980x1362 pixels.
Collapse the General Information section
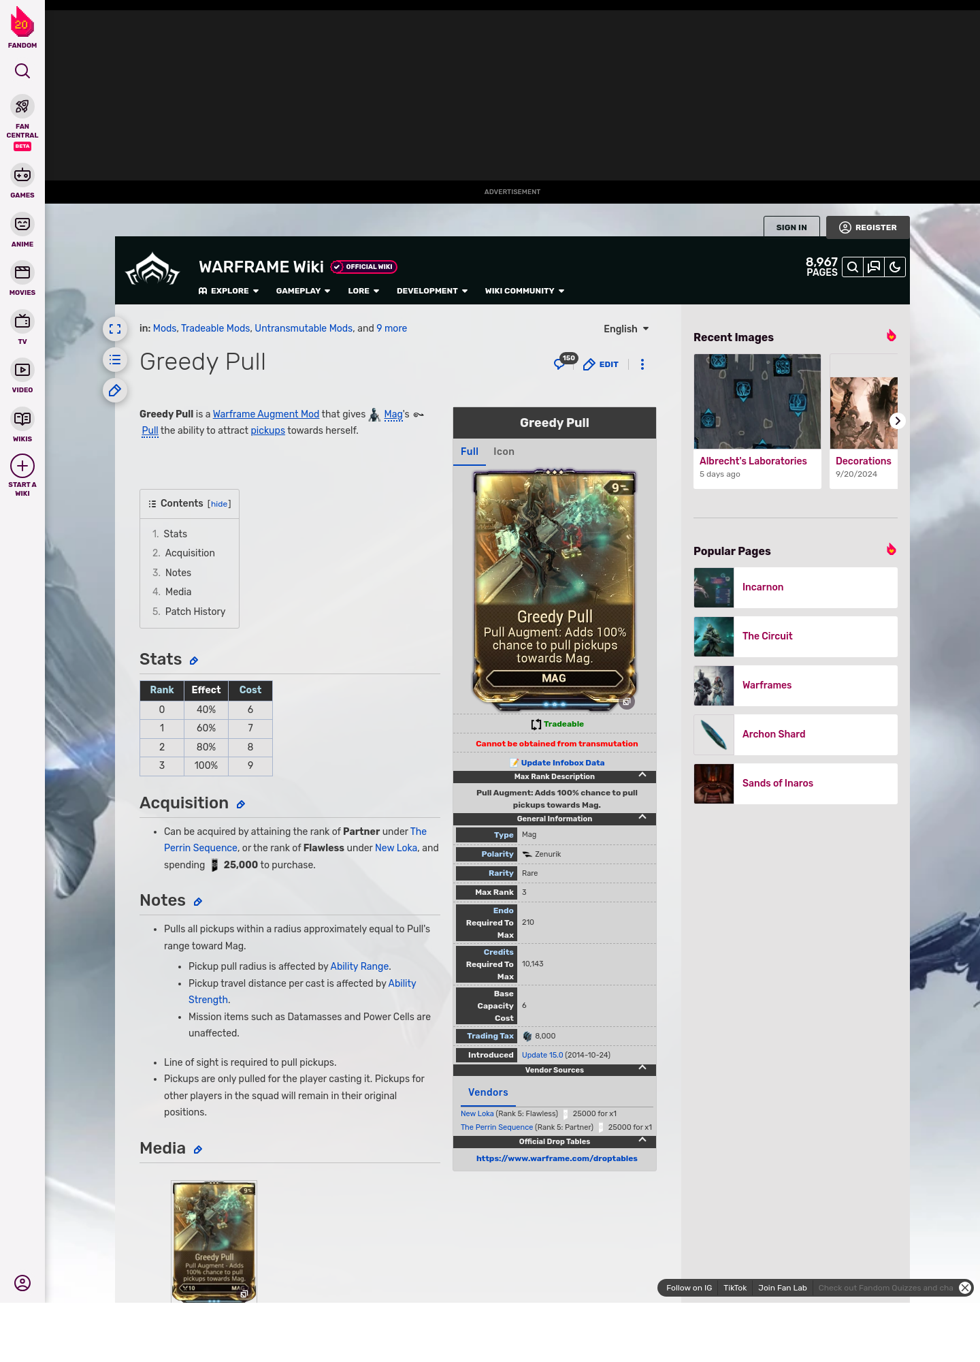(x=642, y=817)
